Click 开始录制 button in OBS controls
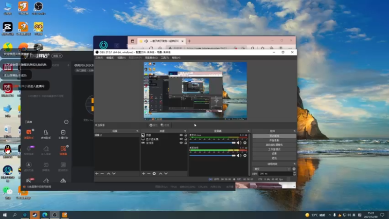389x219 pixels. pyautogui.click(x=274, y=140)
